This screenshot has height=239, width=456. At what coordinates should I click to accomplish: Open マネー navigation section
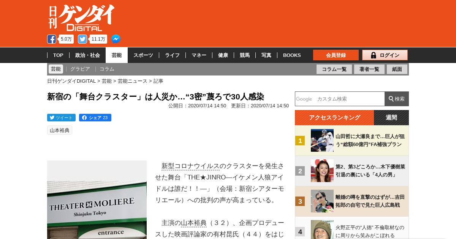tap(199, 55)
